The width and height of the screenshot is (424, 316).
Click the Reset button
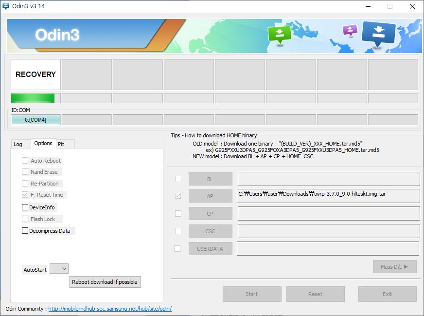[316, 294]
